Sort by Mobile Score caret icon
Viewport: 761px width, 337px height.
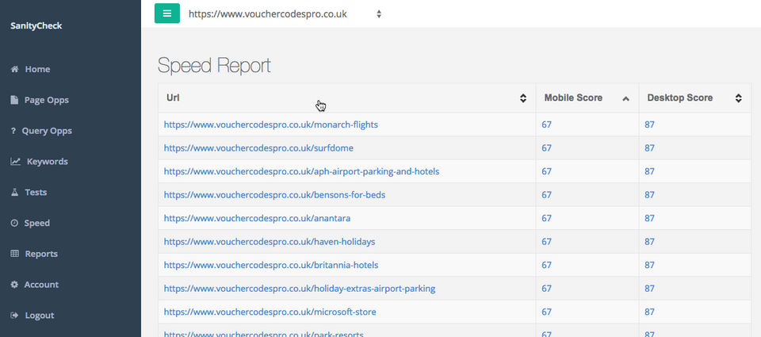[626, 98]
